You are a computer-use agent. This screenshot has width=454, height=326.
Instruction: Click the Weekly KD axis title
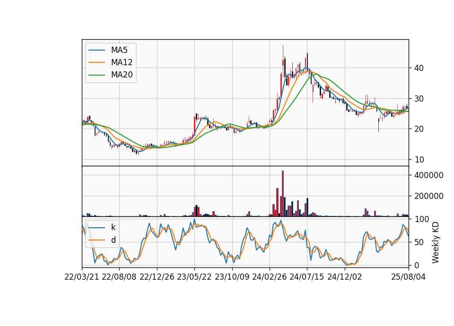(436, 242)
